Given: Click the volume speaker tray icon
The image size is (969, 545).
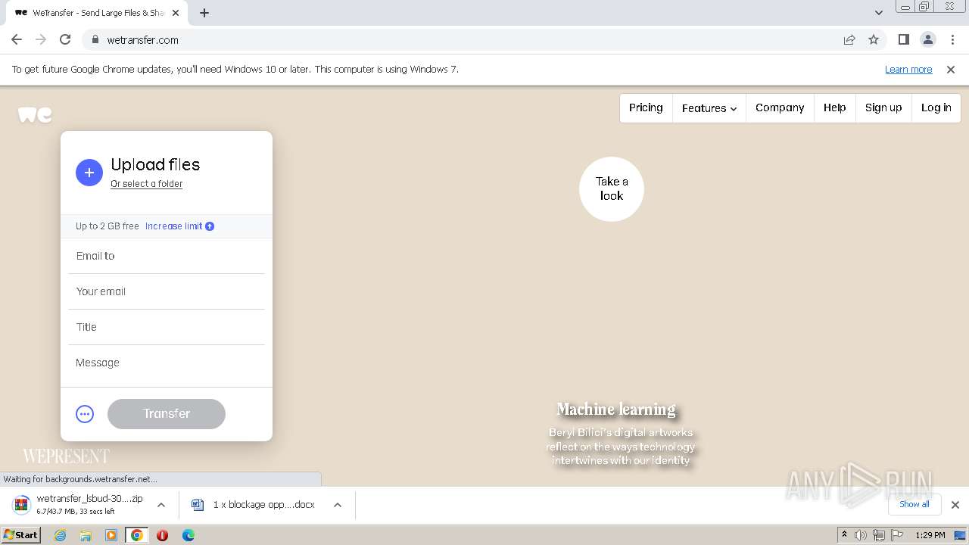Looking at the screenshot, I should tap(861, 535).
